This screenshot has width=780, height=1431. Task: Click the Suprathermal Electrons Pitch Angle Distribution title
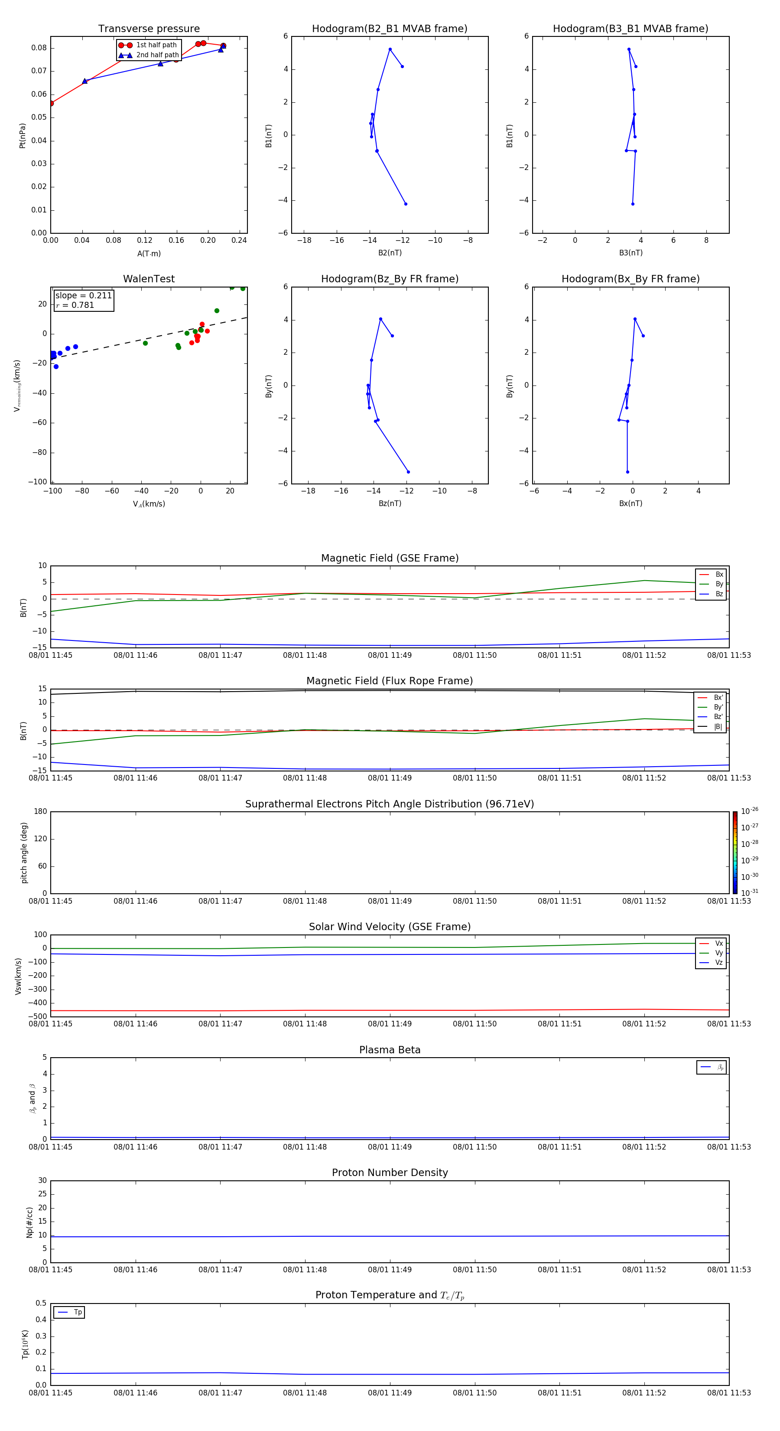pos(390,804)
